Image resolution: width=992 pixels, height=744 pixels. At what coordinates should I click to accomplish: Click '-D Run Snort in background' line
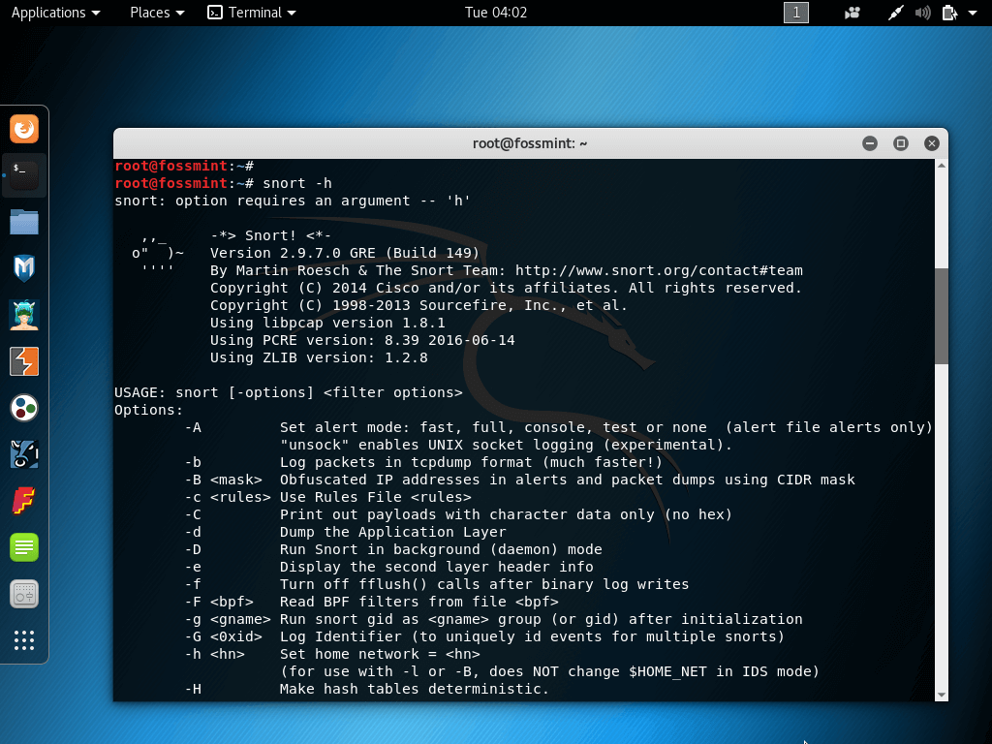(x=393, y=550)
